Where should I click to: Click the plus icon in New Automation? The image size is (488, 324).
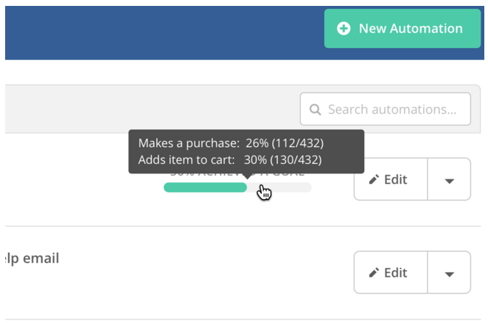coord(344,29)
